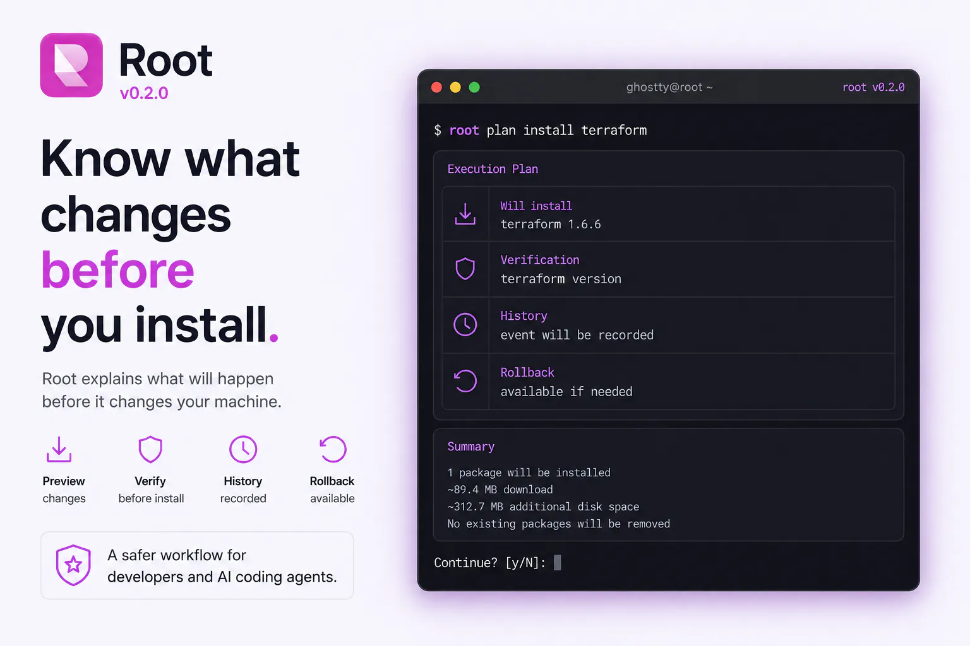Viewport: 970px width, 646px height.
Task: Click the 'Verification' row label
Action: [x=540, y=260]
